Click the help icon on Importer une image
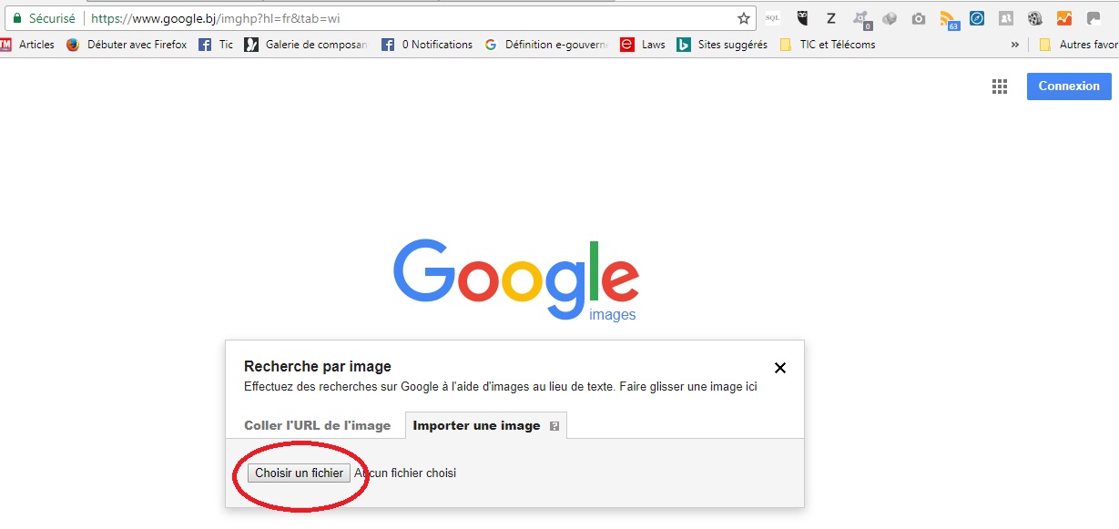Screen dimensions: 1119x529 coord(554,426)
